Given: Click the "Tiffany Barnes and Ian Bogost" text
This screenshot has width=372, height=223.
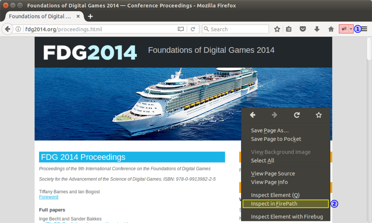Looking at the screenshot, I should pyautogui.click(x=69, y=192).
